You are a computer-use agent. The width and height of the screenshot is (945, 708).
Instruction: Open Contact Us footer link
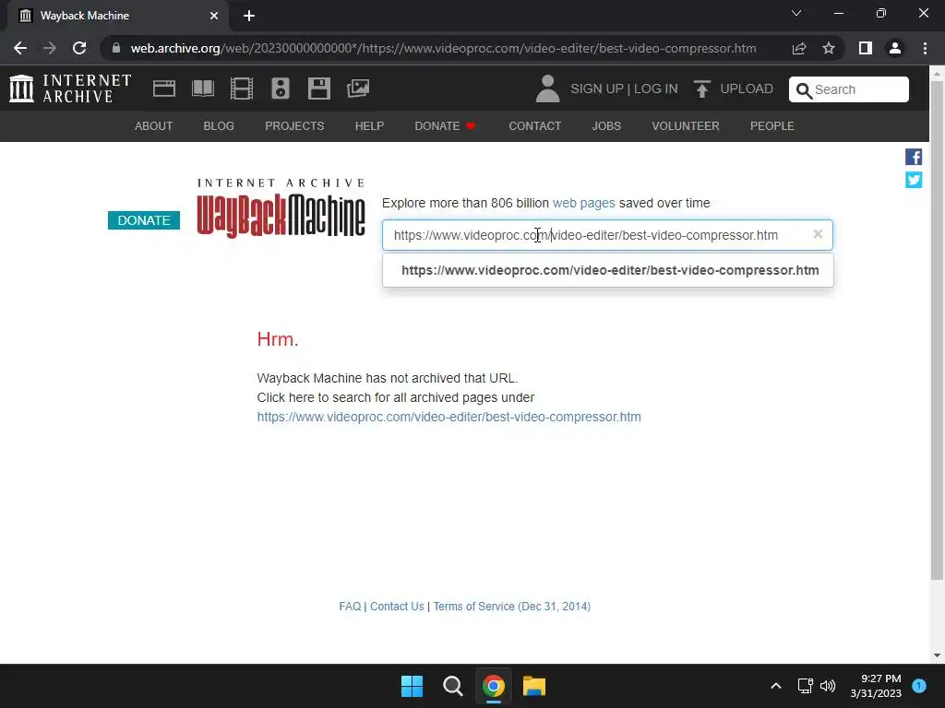[397, 607]
